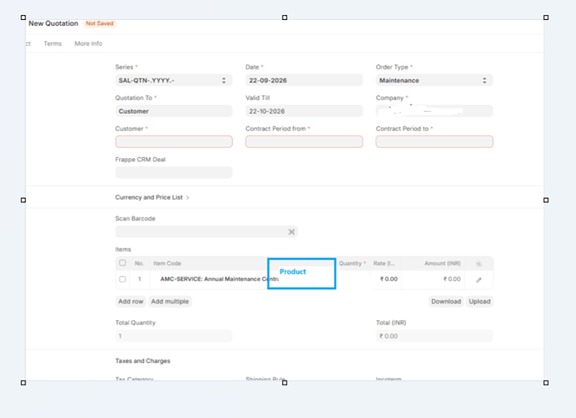The height and width of the screenshot is (418, 576).
Task: Click the Not Saved status badge
Action: click(x=100, y=23)
